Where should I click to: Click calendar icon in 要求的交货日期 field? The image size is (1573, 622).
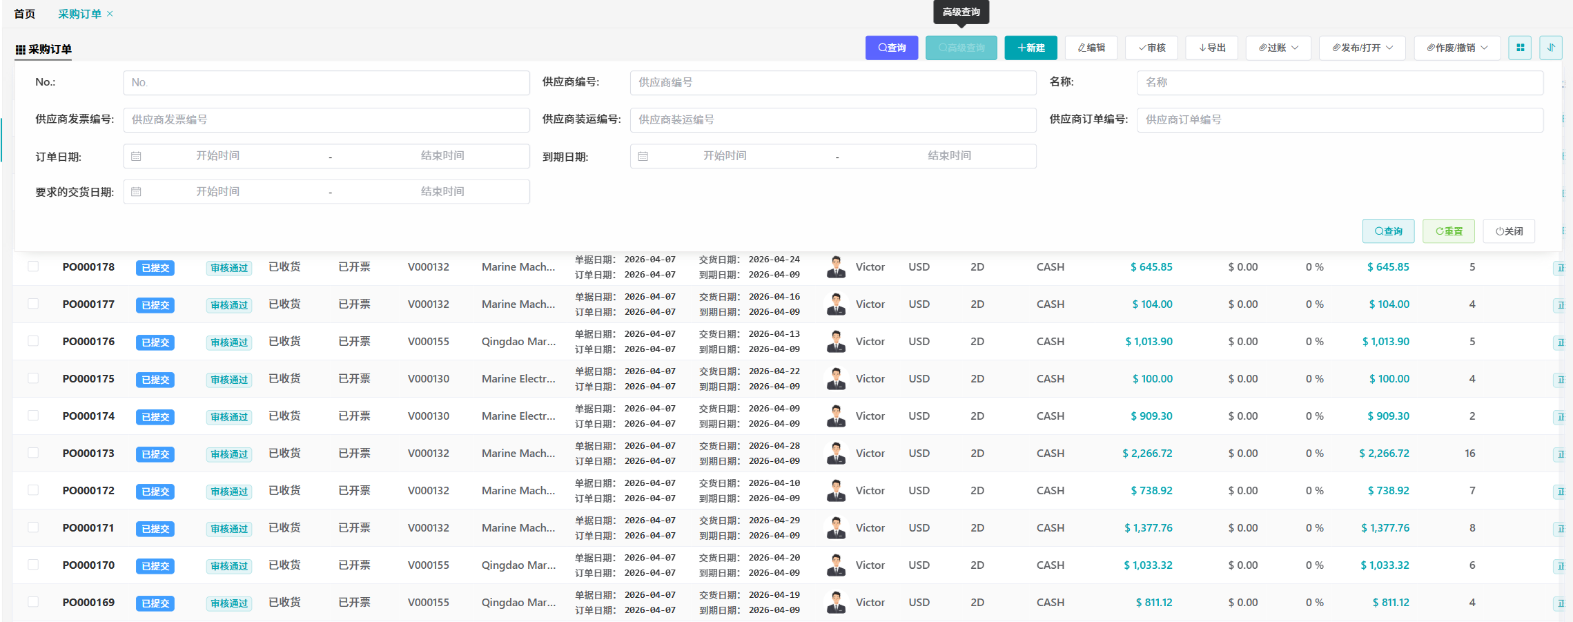tap(136, 192)
